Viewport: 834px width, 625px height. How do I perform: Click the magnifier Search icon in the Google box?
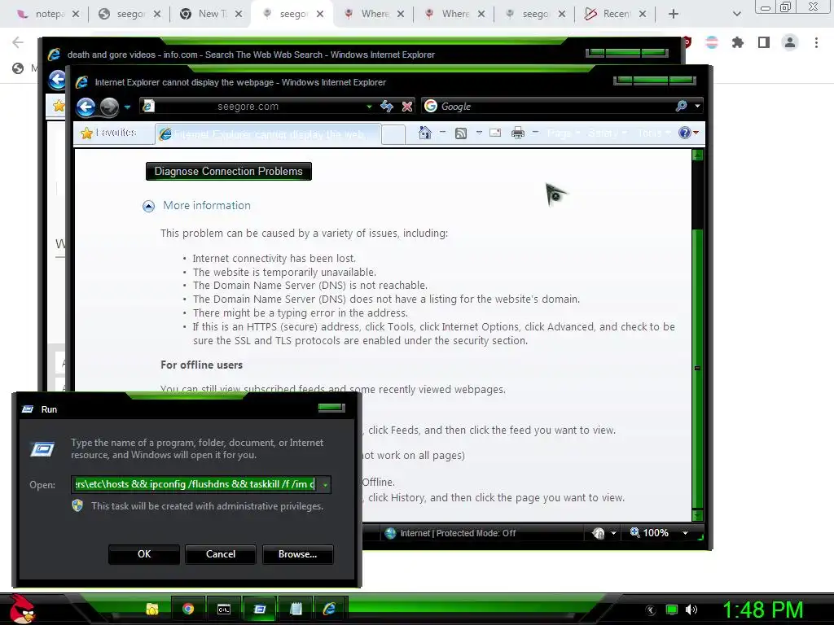[682, 106]
